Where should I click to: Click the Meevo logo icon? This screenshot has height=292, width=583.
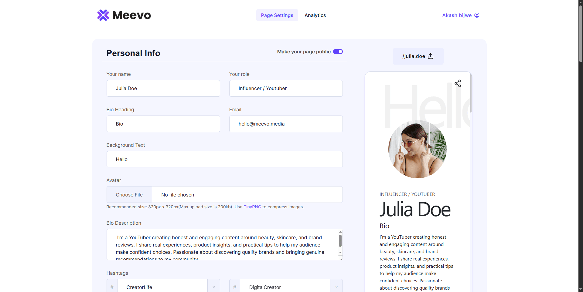[x=103, y=15]
